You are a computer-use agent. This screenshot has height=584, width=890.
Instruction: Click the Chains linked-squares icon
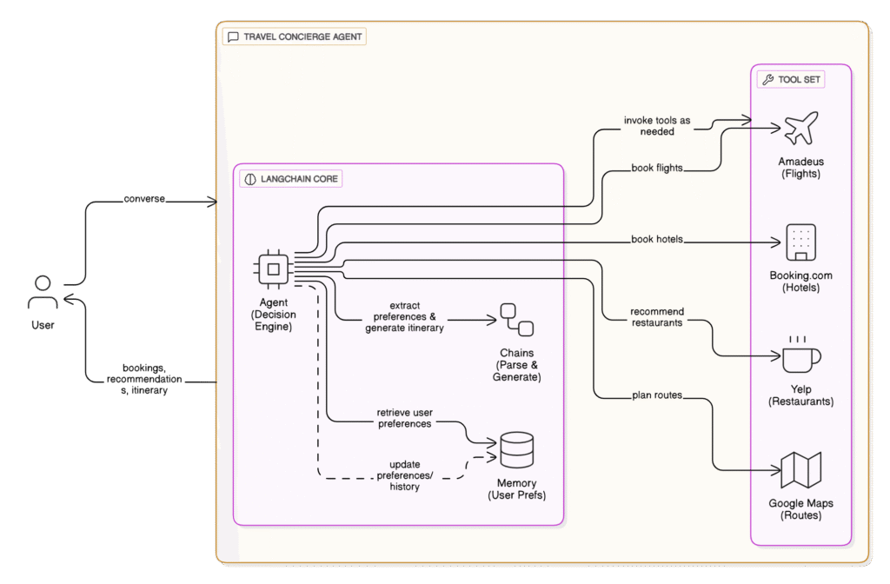point(516,320)
